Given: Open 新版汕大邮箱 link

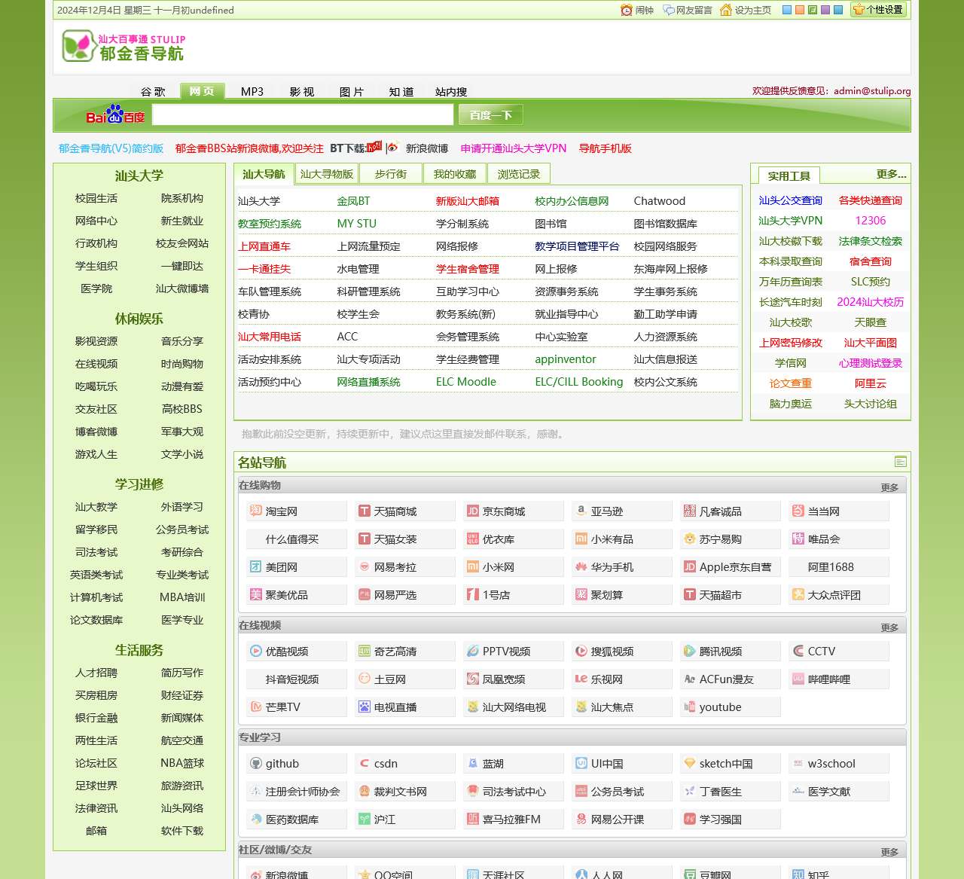Looking at the screenshot, I should (x=468, y=201).
